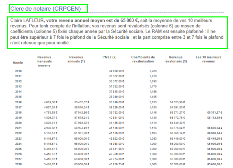
Task: Click the 1,229 revaluation coefficient cell
Action: [153, 70]
